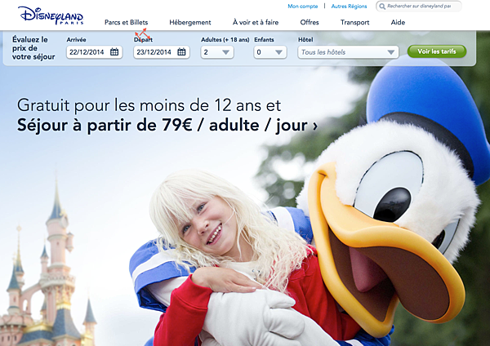This screenshot has height=346, width=490.
Task: Open the Hébergement menu
Action: click(190, 22)
